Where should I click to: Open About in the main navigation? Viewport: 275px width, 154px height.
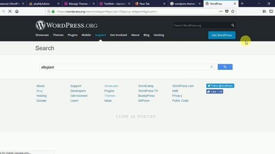click(x=135, y=35)
